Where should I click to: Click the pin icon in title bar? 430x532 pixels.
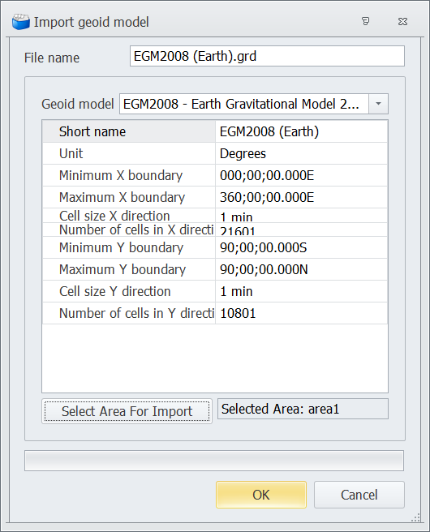point(365,21)
